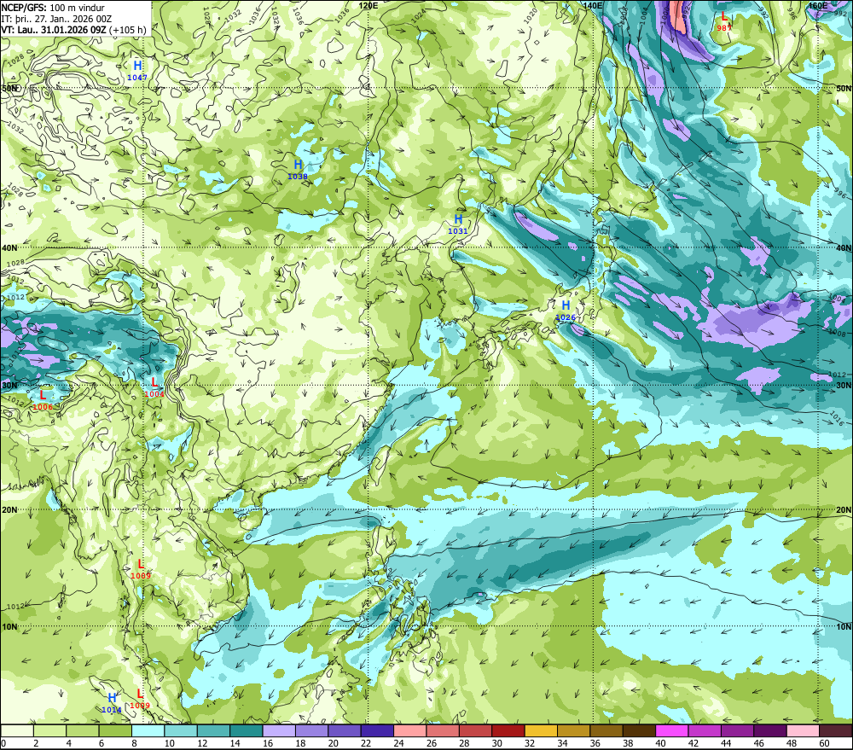Click the legend value 24
This screenshot has height=750, width=853.
click(x=398, y=743)
